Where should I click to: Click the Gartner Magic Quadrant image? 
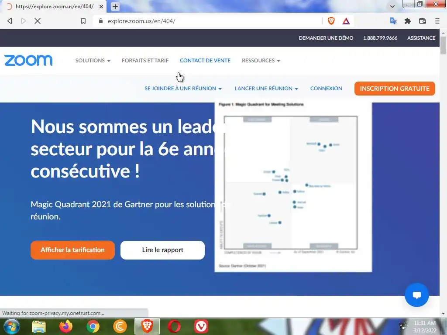click(x=293, y=187)
